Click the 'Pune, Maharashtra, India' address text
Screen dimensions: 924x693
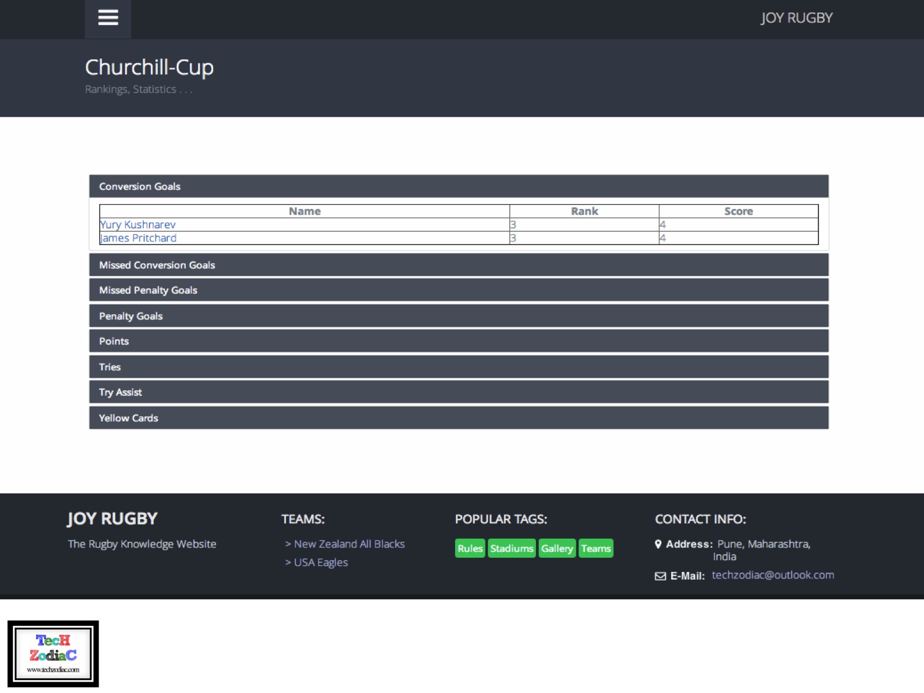point(763,550)
